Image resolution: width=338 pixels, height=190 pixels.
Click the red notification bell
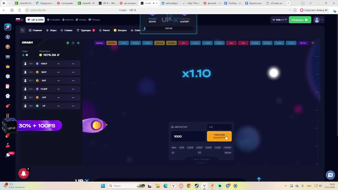pos(24,173)
